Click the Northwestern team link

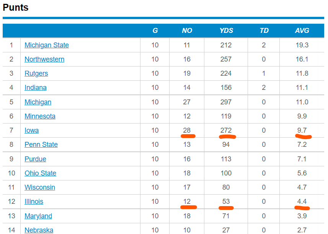pos(44,59)
